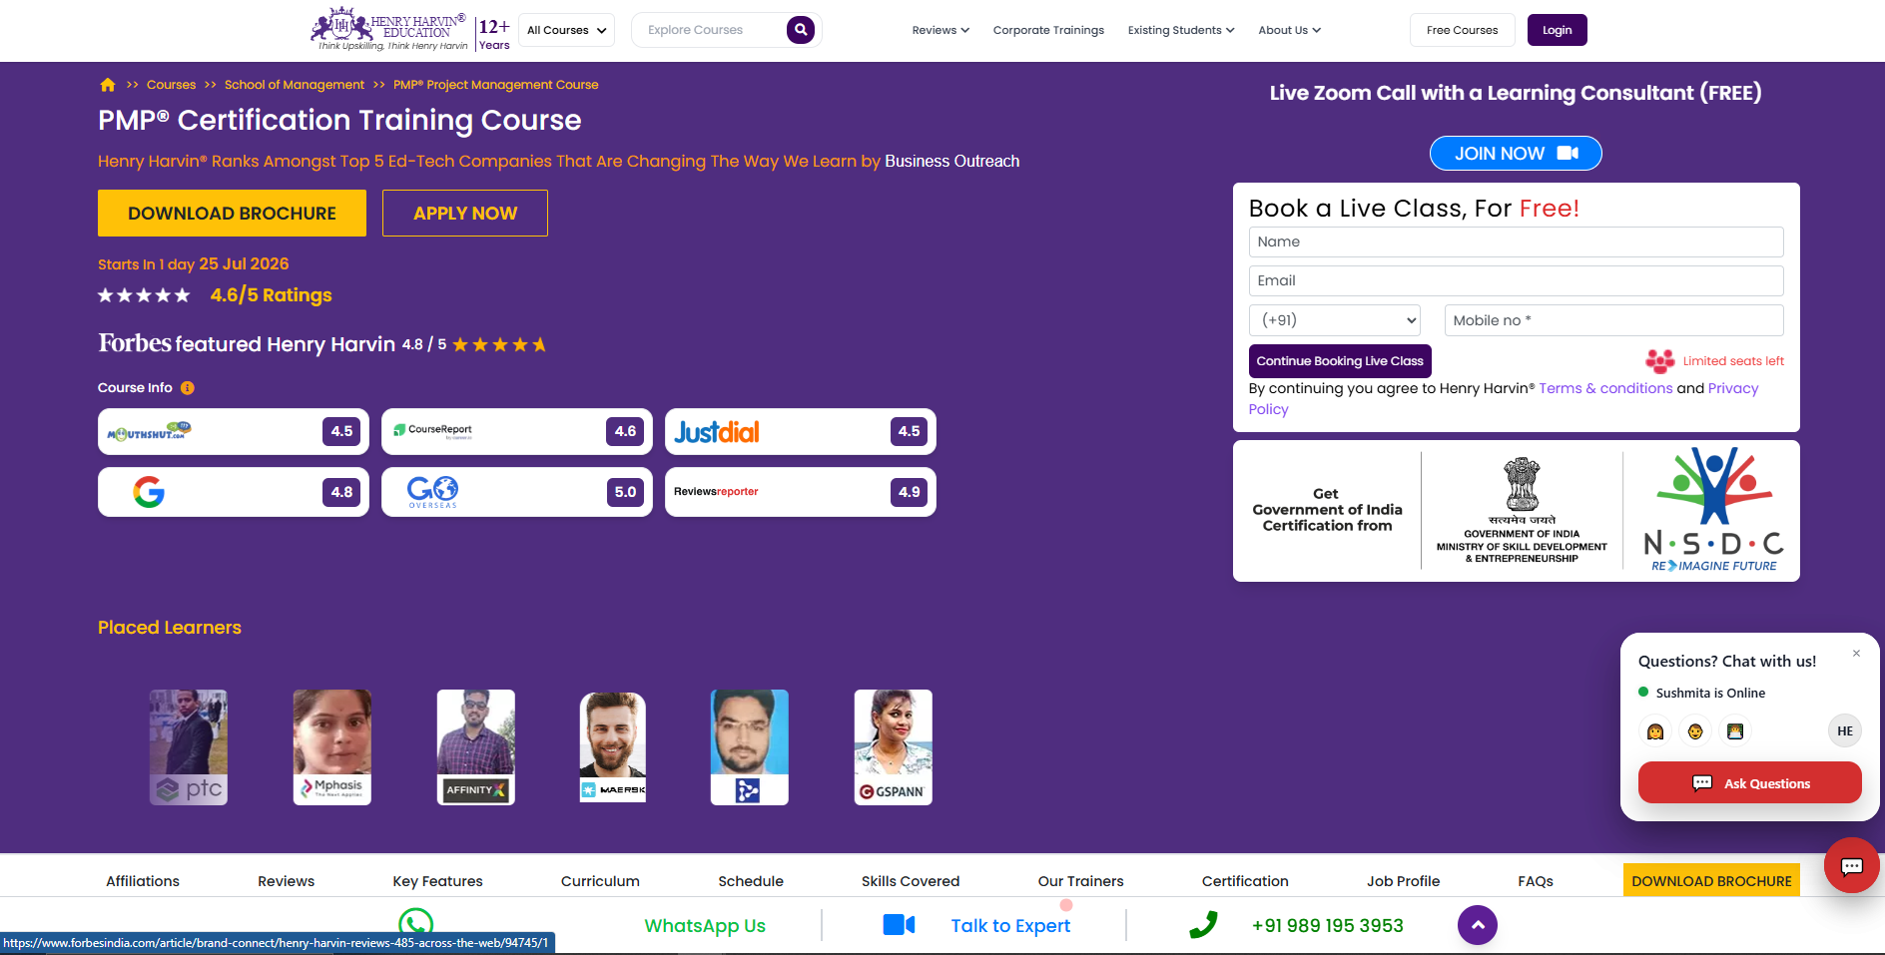Click the WhatsApp Us link
The width and height of the screenshot is (1885, 955).
[x=705, y=926]
